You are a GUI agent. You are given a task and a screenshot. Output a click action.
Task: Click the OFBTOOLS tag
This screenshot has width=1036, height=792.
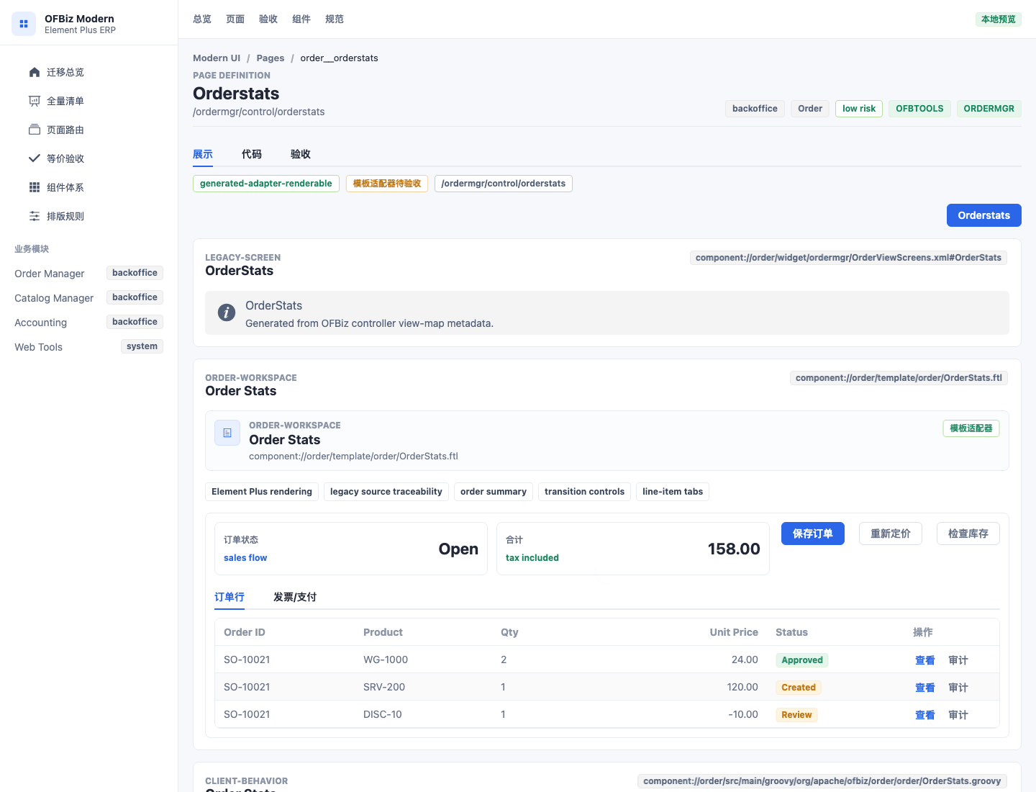click(x=919, y=109)
